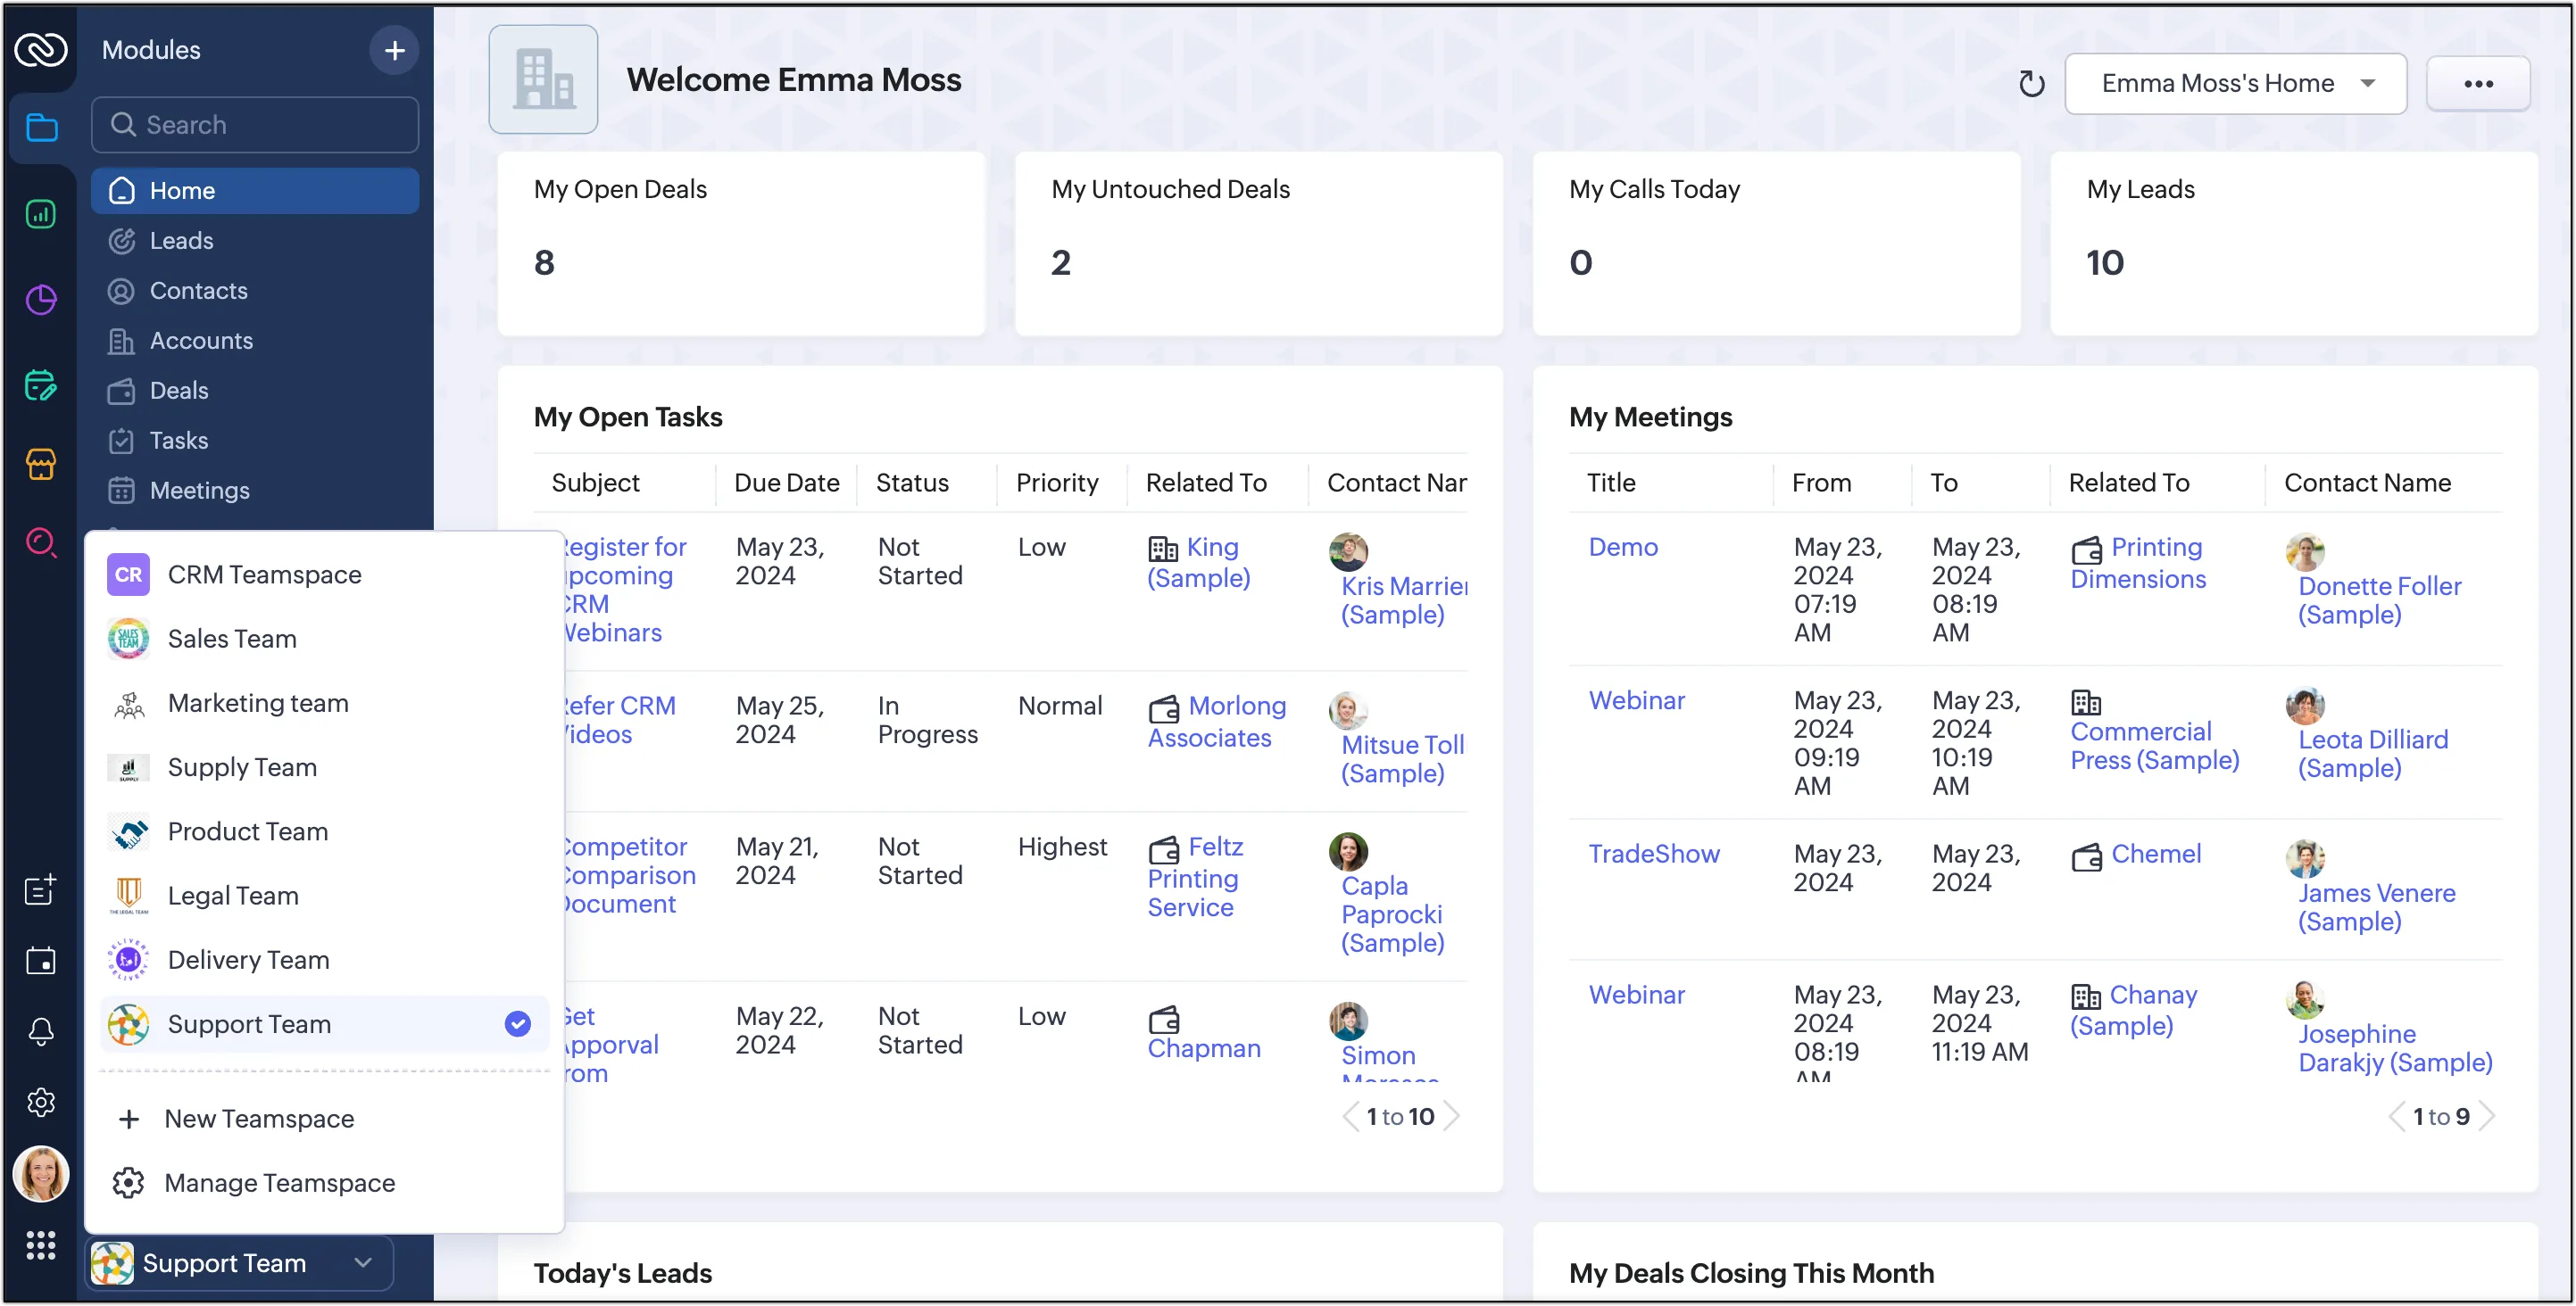Viewport: 2576px width, 1306px height.
Task: Open the setup gear icon in left rail
Action: pyautogui.click(x=41, y=1102)
